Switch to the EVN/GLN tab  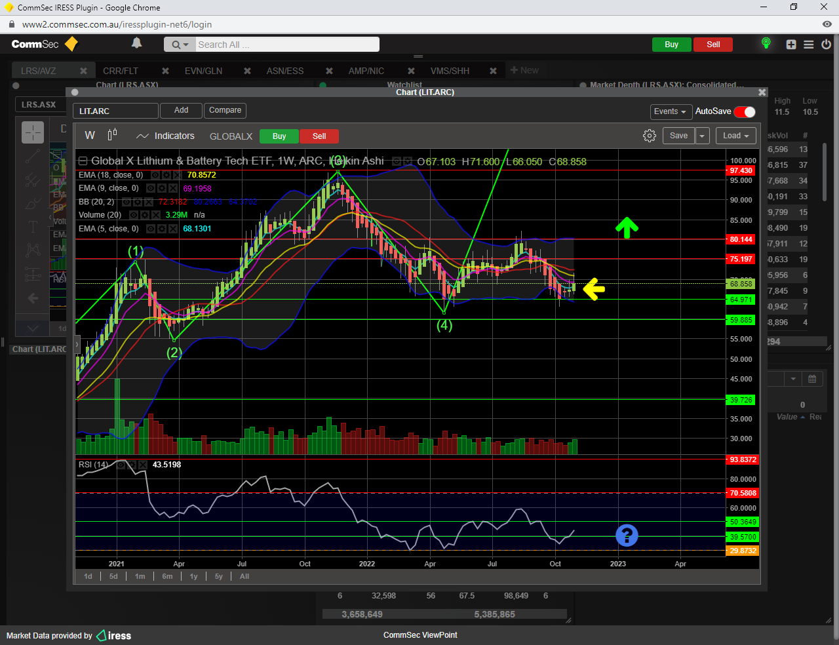(x=203, y=71)
